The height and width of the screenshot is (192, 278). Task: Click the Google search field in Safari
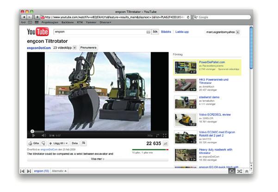click(x=222, y=17)
